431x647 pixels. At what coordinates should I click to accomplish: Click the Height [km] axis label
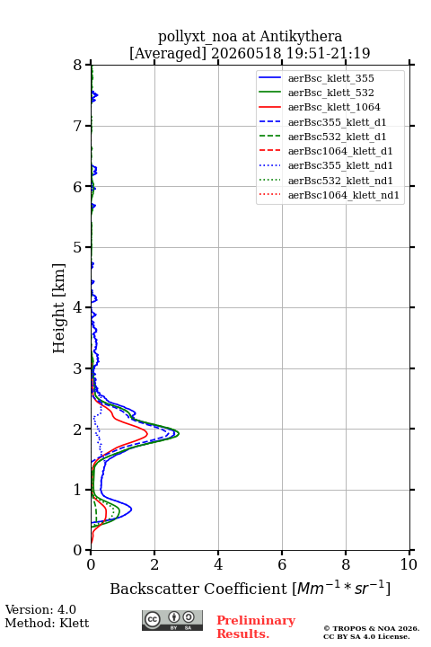59,308
